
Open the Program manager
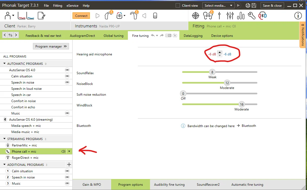[x=51, y=46]
